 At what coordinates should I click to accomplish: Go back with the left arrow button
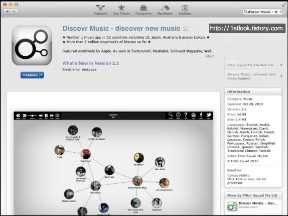tap(7, 11)
